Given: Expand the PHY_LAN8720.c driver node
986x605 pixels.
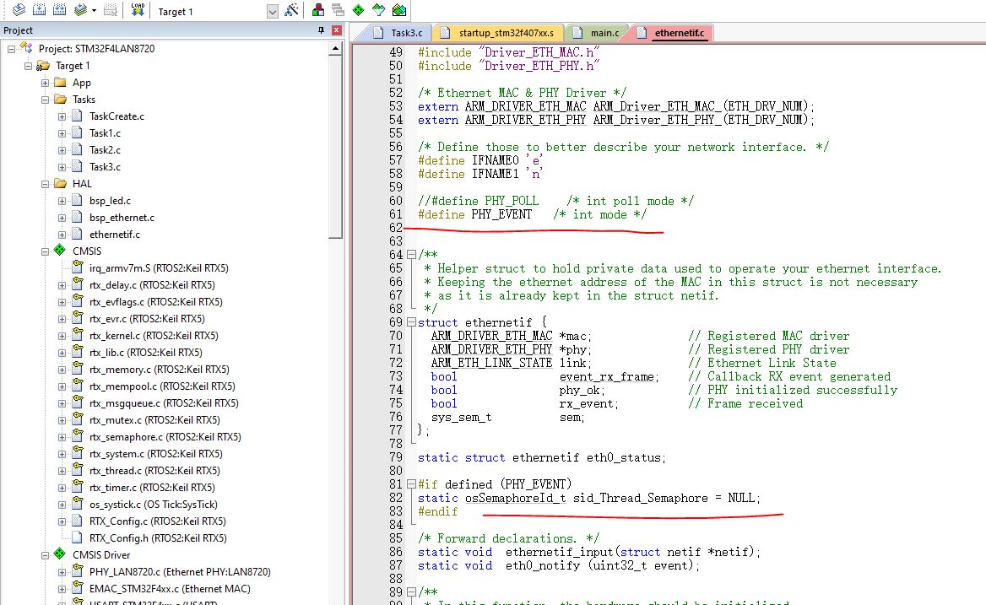Looking at the screenshot, I should tap(62, 572).
